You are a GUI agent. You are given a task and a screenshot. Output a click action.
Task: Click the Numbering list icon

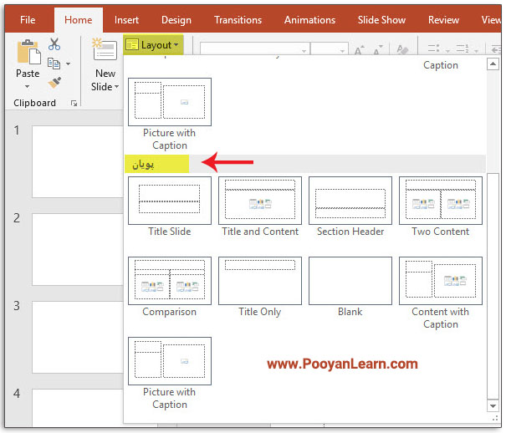click(463, 48)
